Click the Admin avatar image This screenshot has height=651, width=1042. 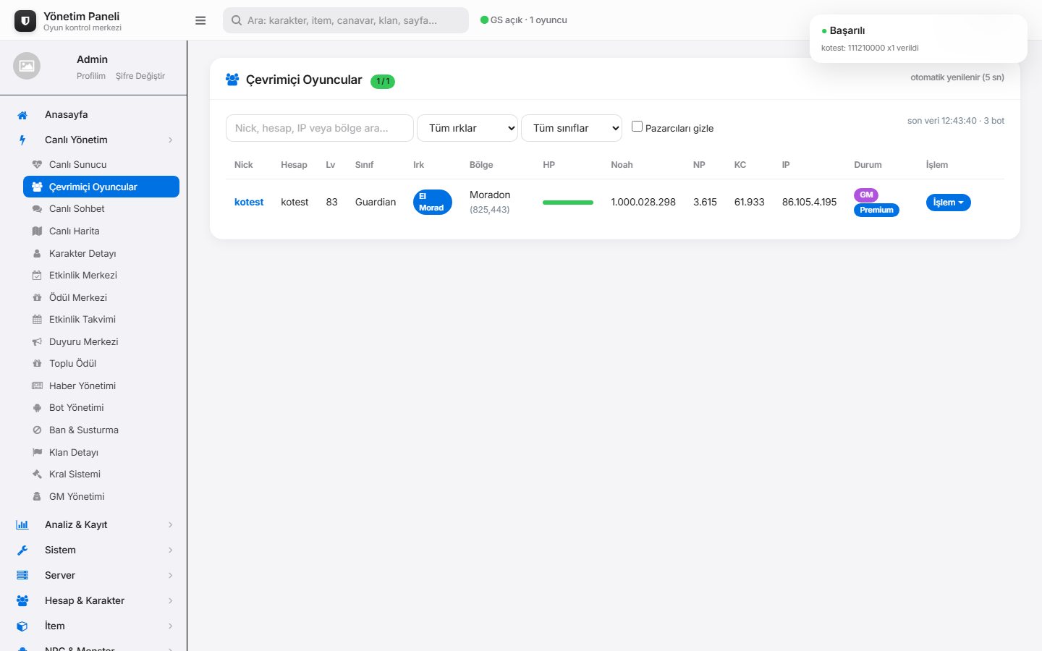click(27, 66)
